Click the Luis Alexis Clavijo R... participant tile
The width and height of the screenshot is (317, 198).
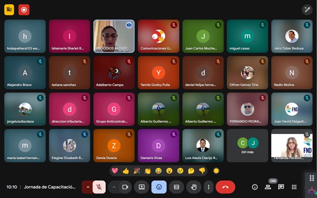pyautogui.click(x=203, y=146)
